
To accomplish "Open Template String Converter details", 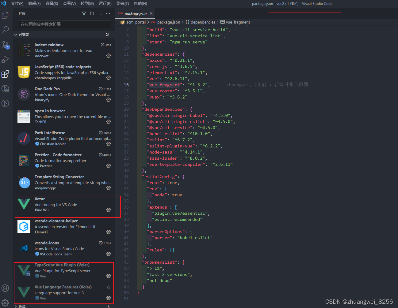I will pos(64,182).
